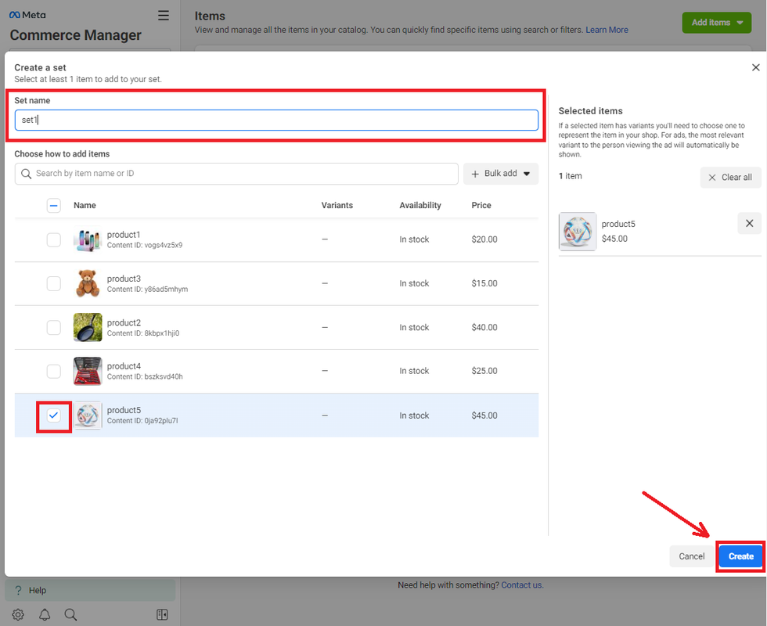
Task: Check the product2 checkbox
Action: [54, 327]
